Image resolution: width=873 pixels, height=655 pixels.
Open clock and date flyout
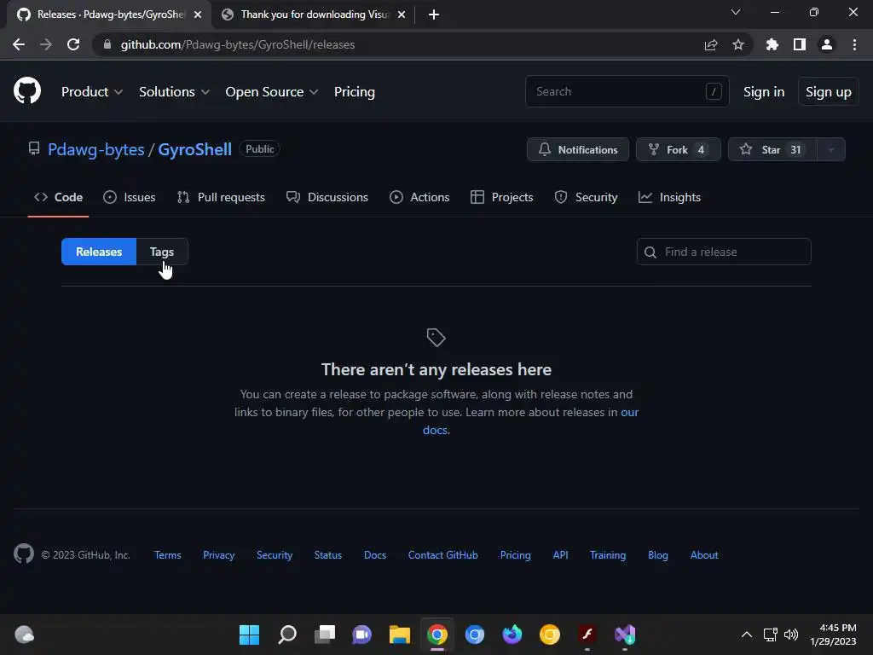click(x=834, y=635)
